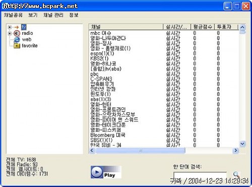252x187 pixels.
Task: Select channel row '영화-피스키퍼'
Action: point(164,130)
